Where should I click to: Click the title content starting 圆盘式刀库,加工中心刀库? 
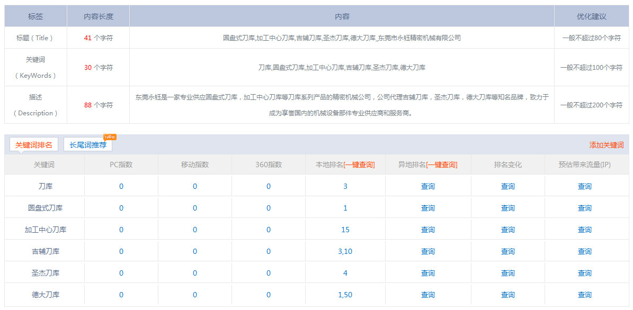(342, 38)
